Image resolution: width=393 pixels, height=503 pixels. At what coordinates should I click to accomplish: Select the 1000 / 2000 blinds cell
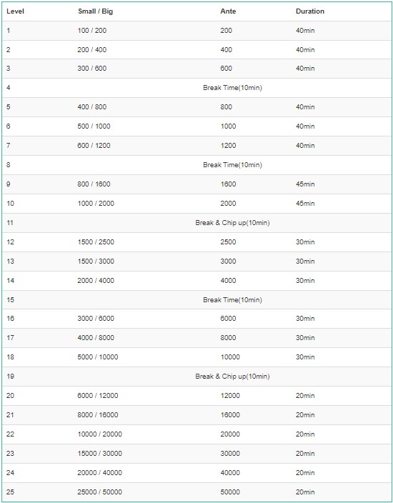[x=96, y=204]
